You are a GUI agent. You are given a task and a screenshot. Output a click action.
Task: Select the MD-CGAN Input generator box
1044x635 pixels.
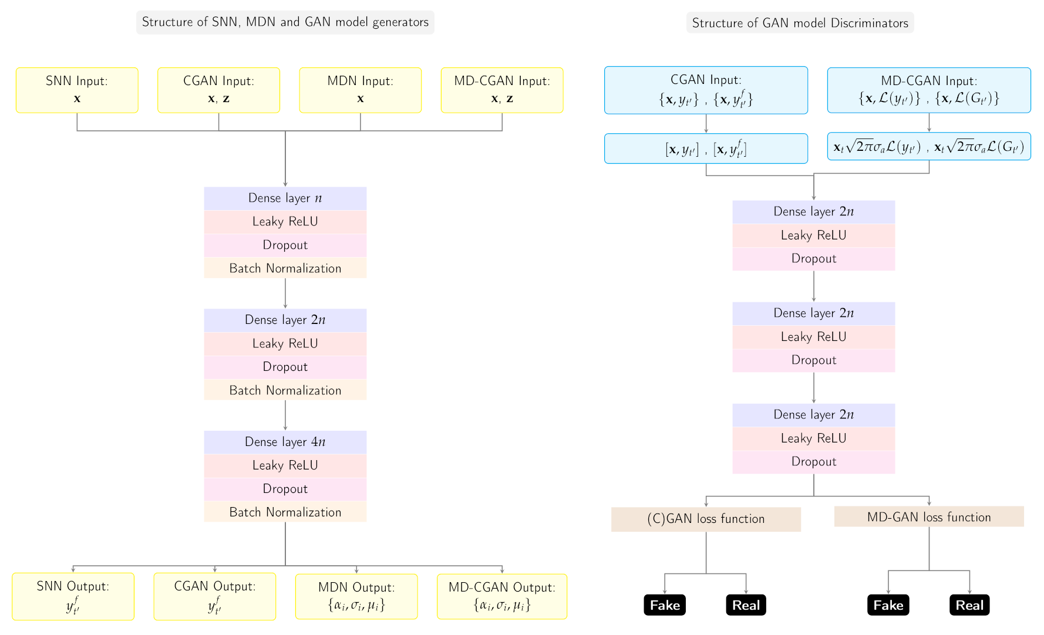[x=502, y=90]
